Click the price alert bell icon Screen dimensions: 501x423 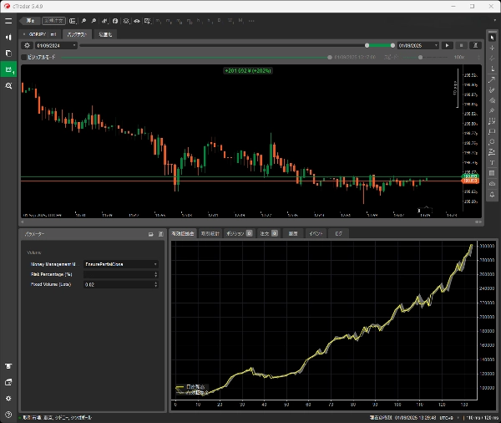(x=492, y=194)
